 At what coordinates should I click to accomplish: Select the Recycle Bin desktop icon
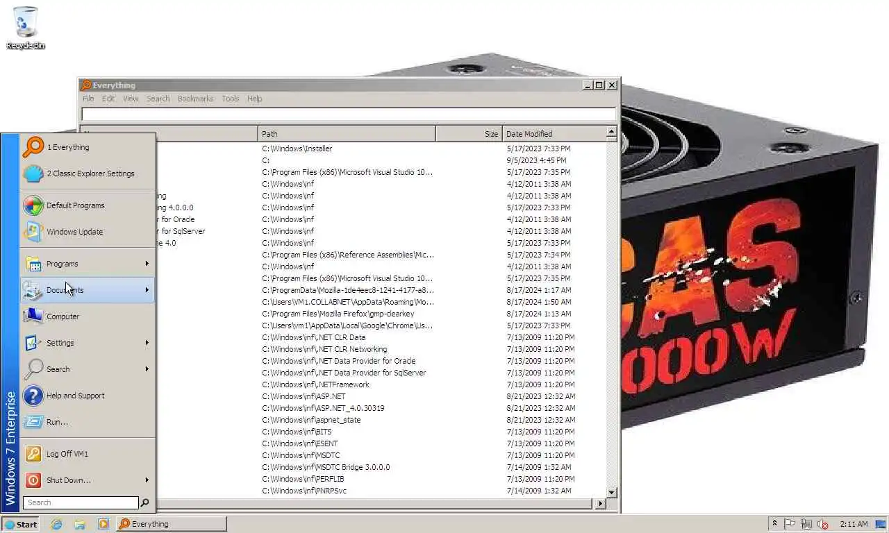pyautogui.click(x=26, y=28)
